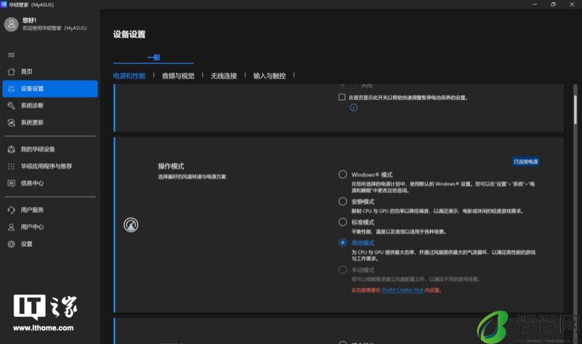582x344 pixels.
Task: Click the 您好! greeting text
Action: pos(29,20)
